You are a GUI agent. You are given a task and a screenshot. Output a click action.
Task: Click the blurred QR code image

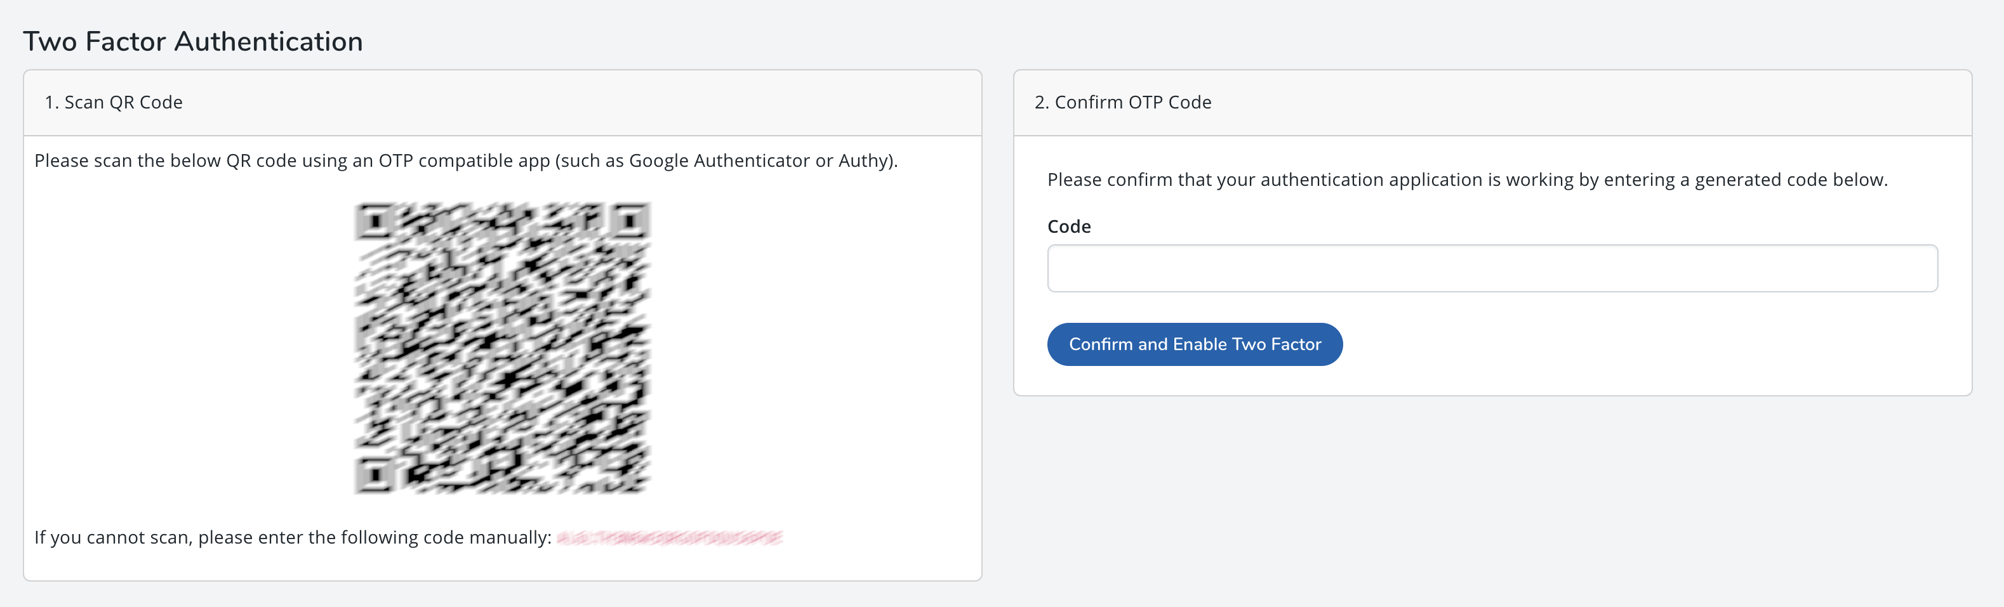tap(503, 348)
